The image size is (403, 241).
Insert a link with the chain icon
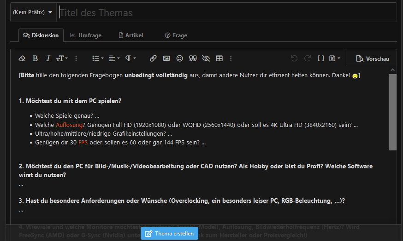(153, 58)
